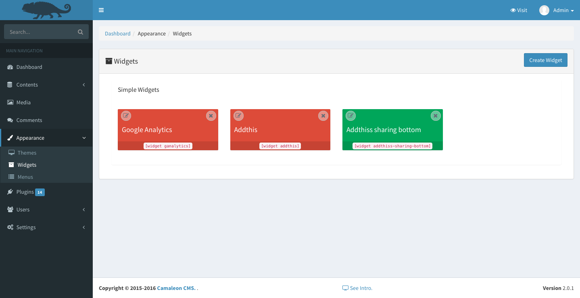Delete the Addthiss sharing bottom widget
This screenshot has width=580, height=298.
pyautogui.click(x=435, y=116)
